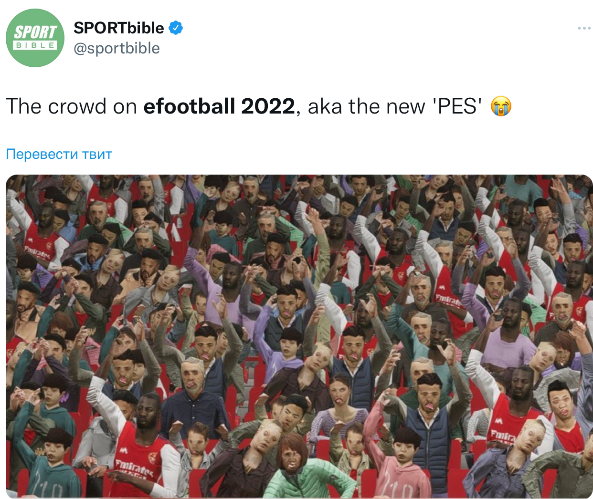Click the 'PES' text in tweet

pyautogui.click(x=457, y=106)
